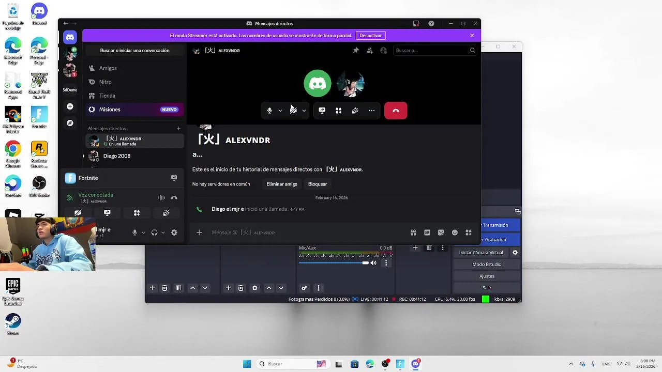The width and height of the screenshot is (662, 372).
Task: Open the sticker picker
Action: point(441,233)
